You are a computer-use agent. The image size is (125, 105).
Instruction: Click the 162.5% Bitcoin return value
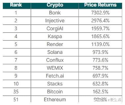100,92
